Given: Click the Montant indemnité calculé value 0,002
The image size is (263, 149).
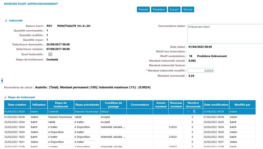Looking at the screenshot, I should coord(192,61).
